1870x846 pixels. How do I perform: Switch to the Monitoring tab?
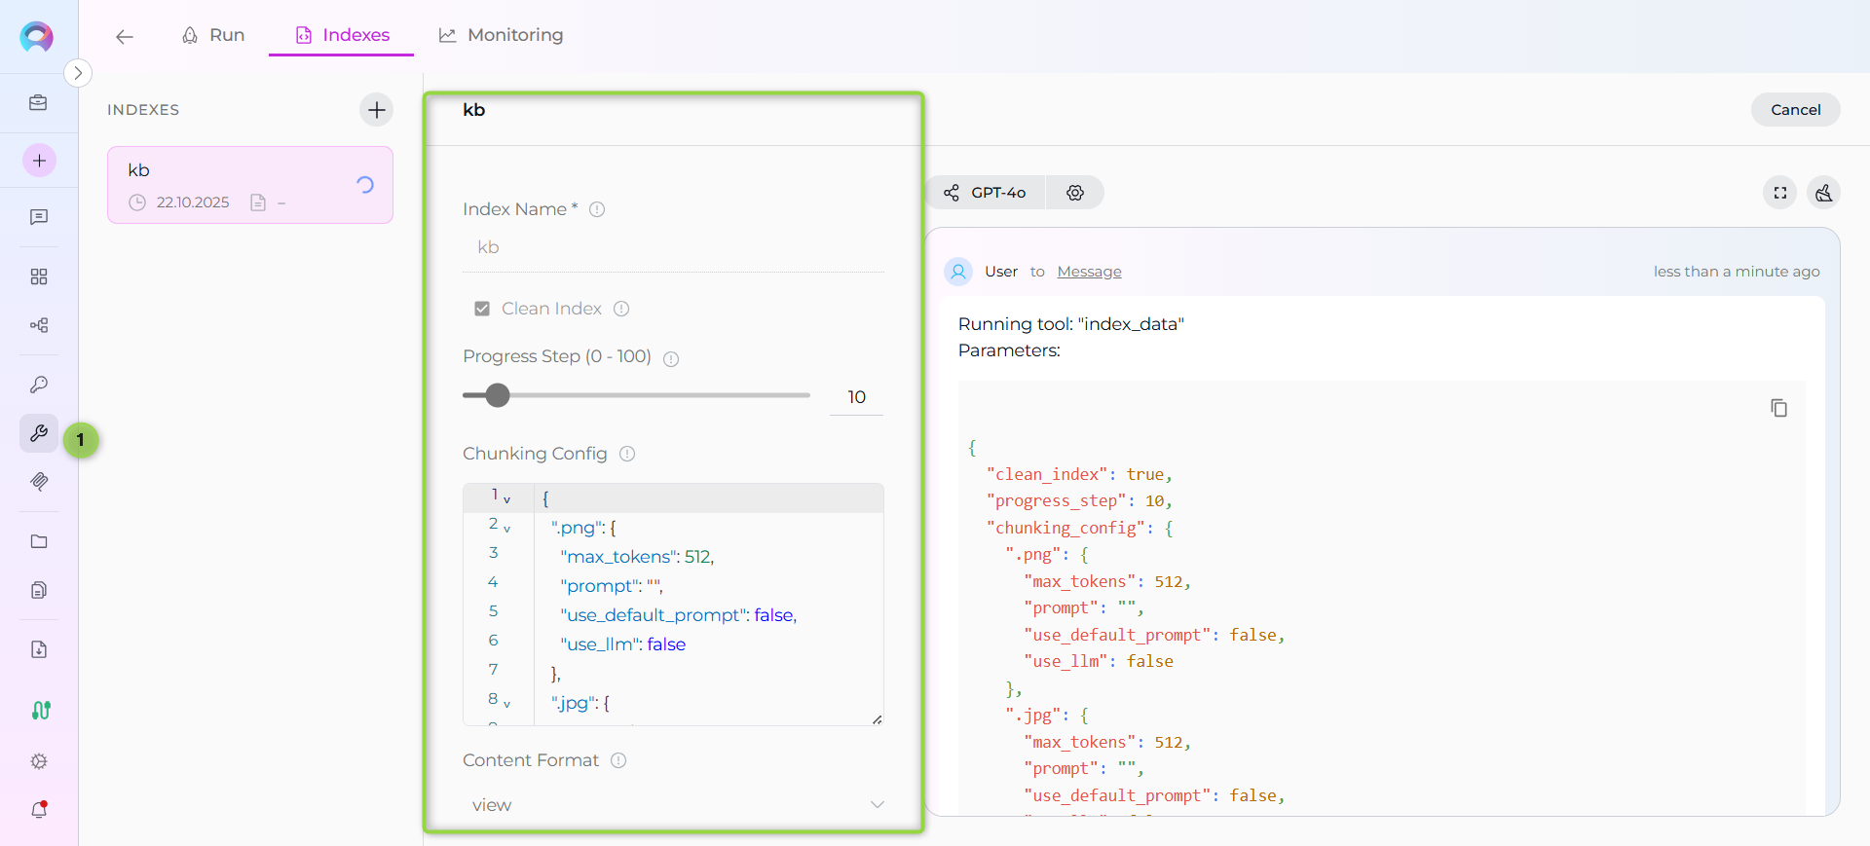tap(501, 35)
